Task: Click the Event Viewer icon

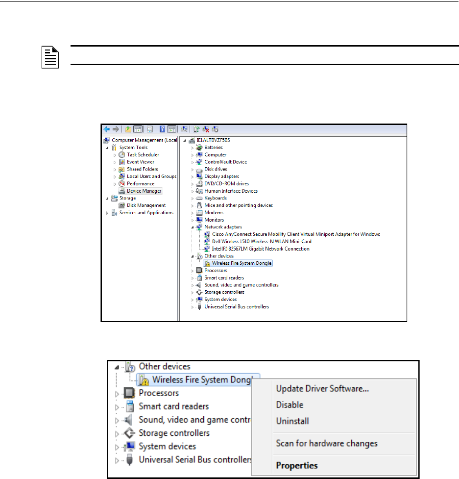Action: point(122,162)
